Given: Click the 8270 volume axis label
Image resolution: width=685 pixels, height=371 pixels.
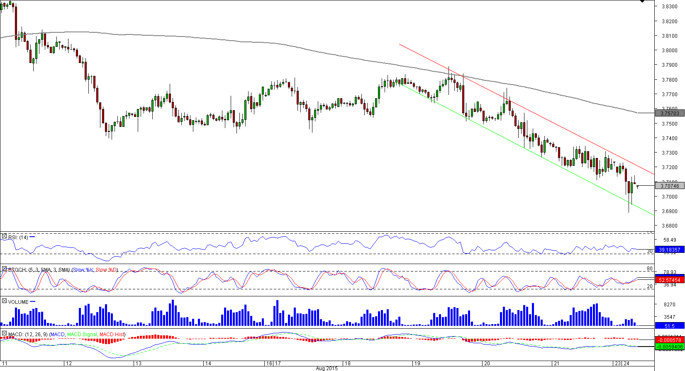Looking at the screenshot, I should tap(669, 305).
